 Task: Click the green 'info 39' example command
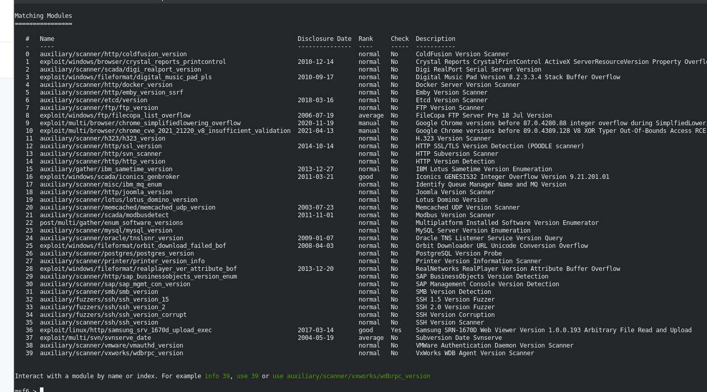click(x=217, y=376)
